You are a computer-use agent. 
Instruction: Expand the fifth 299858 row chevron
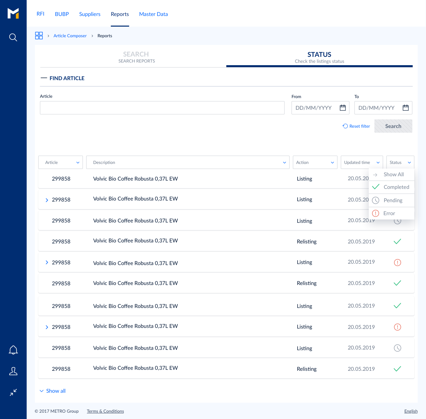47,262
